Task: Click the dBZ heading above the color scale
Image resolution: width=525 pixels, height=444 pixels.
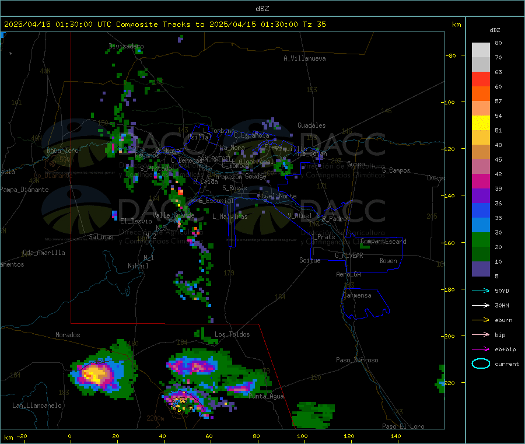Action: (x=495, y=30)
